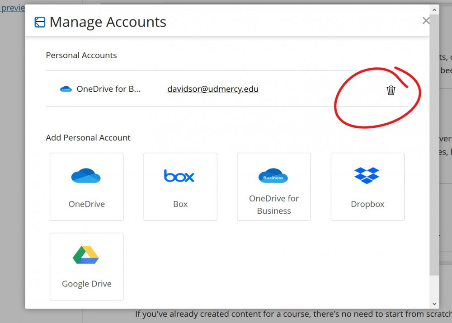
Task: Select the Dropbox logo
Action: (x=367, y=175)
